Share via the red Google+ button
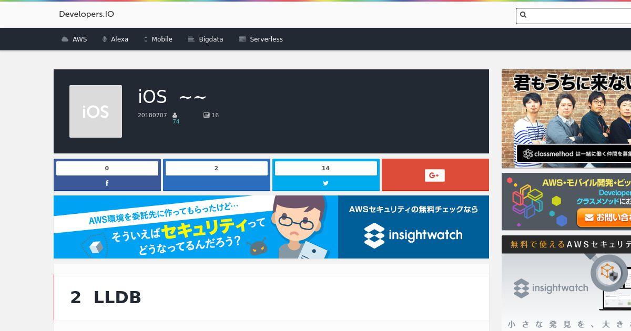 (435, 175)
